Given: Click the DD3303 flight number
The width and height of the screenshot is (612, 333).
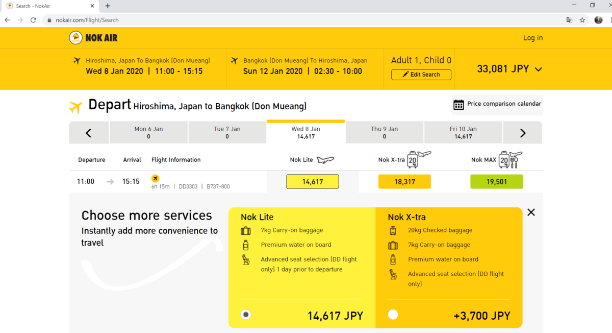Looking at the screenshot, I should 189,186.
